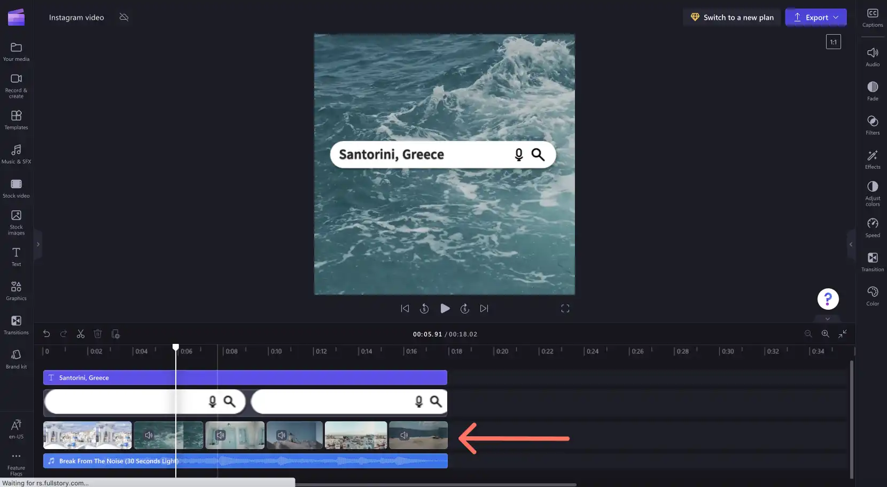
Task: Toggle mute on the ocean wave clip
Action: [x=149, y=435]
